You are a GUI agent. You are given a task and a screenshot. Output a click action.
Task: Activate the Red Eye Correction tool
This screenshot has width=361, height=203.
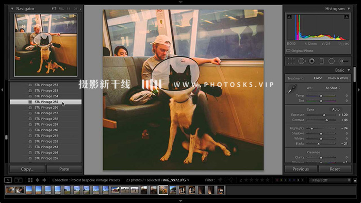pos(311,61)
